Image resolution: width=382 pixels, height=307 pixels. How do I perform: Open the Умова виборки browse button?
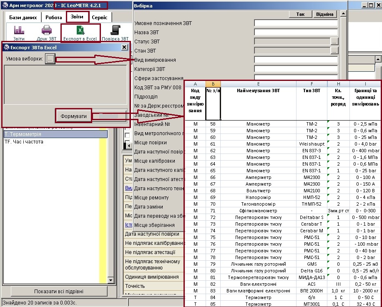pos(50,59)
